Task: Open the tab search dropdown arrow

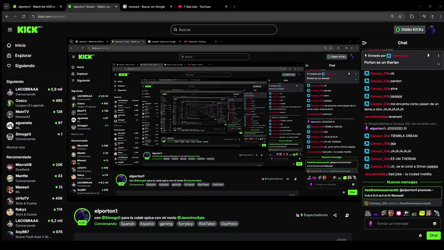Action: click(x=7, y=7)
